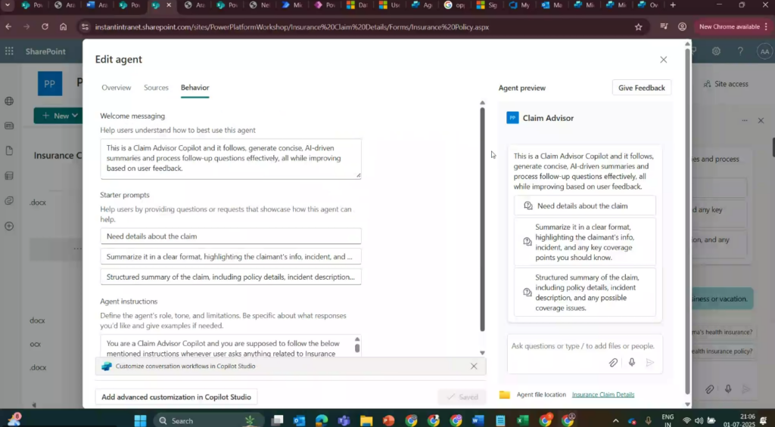Click the Windows taskbar Search box
Image resolution: width=775 pixels, height=427 pixels.
(208, 421)
